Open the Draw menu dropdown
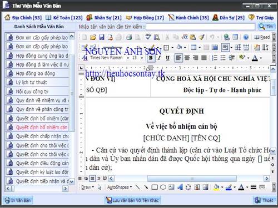This screenshot has width=278, height=208. [x=88, y=187]
